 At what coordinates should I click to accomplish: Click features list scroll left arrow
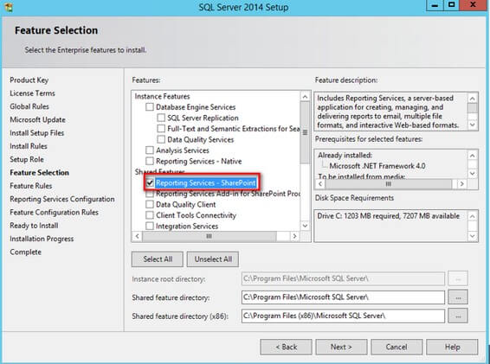[x=137, y=236]
